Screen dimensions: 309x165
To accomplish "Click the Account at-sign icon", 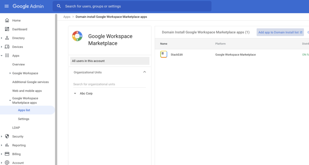I will (7, 163).
